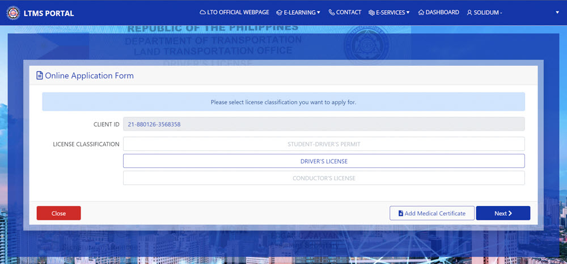Click the file icon on Add Medical Certificate

pos(401,213)
